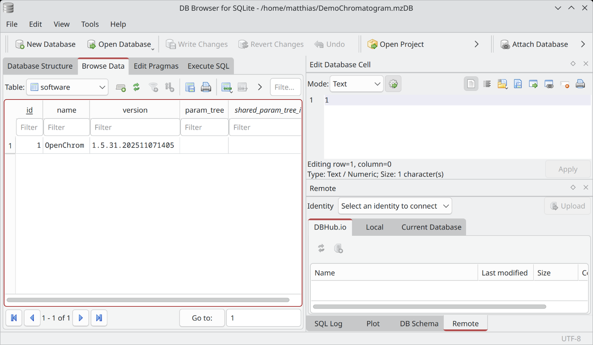
Task: Refresh the software table data
Action: pos(136,87)
